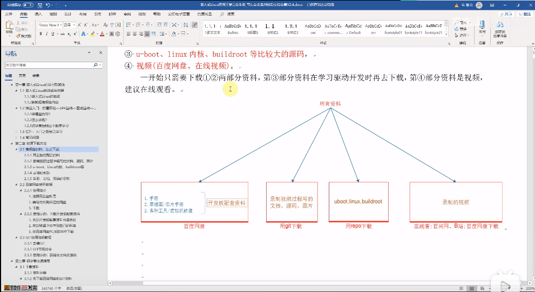Toggle Show/Hide paragraph marks
Image resolution: width=535 pixels, height=292 pixels.
[x=194, y=25]
